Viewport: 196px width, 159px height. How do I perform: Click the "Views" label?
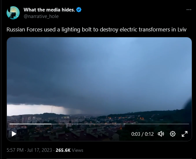point(77,150)
